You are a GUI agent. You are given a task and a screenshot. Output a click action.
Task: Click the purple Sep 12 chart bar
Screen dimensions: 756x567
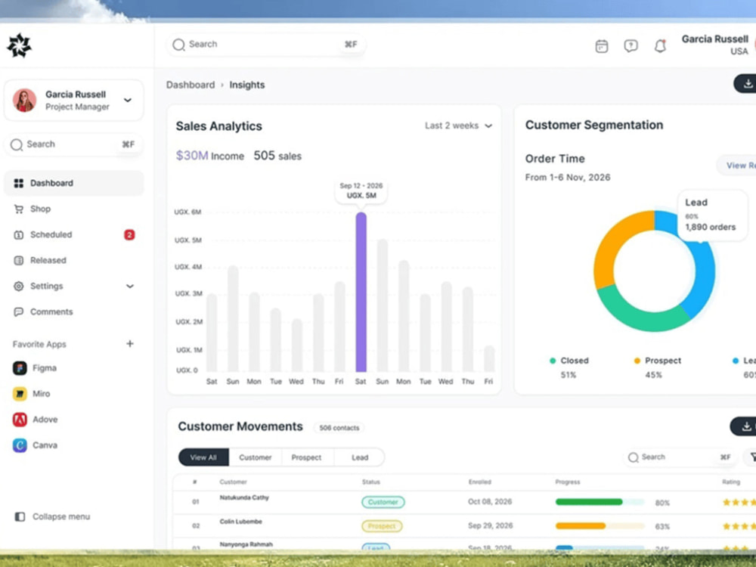pos(361,292)
